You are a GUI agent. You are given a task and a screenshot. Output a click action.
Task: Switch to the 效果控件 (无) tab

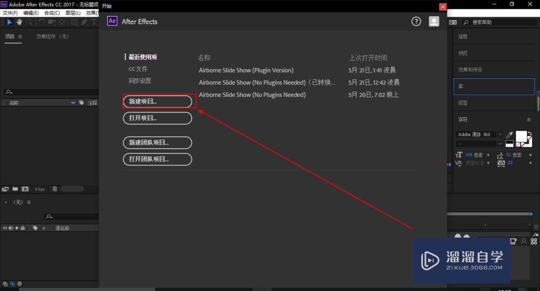pos(53,37)
